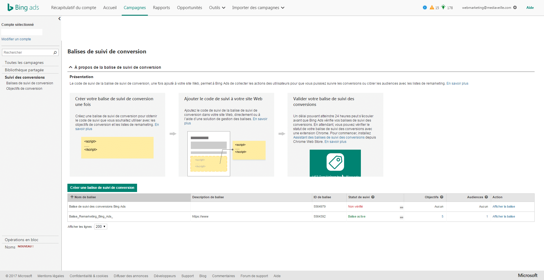The image size is (544, 280).
Task: Click Modifier un compte link
Action: (16, 39)
